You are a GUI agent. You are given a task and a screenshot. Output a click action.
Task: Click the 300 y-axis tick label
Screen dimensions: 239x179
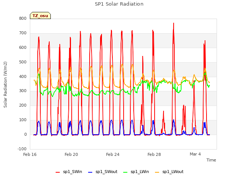coord(23,91)
